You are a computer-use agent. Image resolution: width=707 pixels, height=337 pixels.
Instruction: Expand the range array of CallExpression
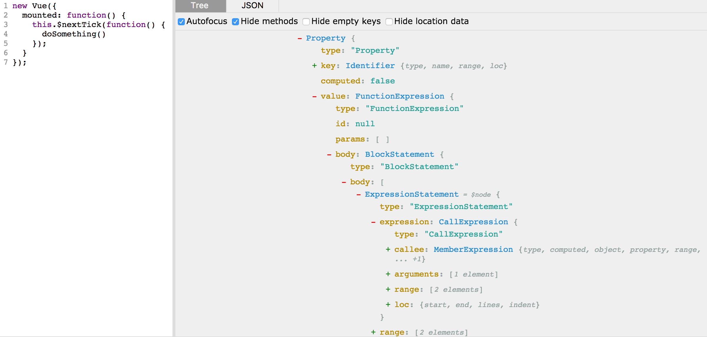click(388, 289)
